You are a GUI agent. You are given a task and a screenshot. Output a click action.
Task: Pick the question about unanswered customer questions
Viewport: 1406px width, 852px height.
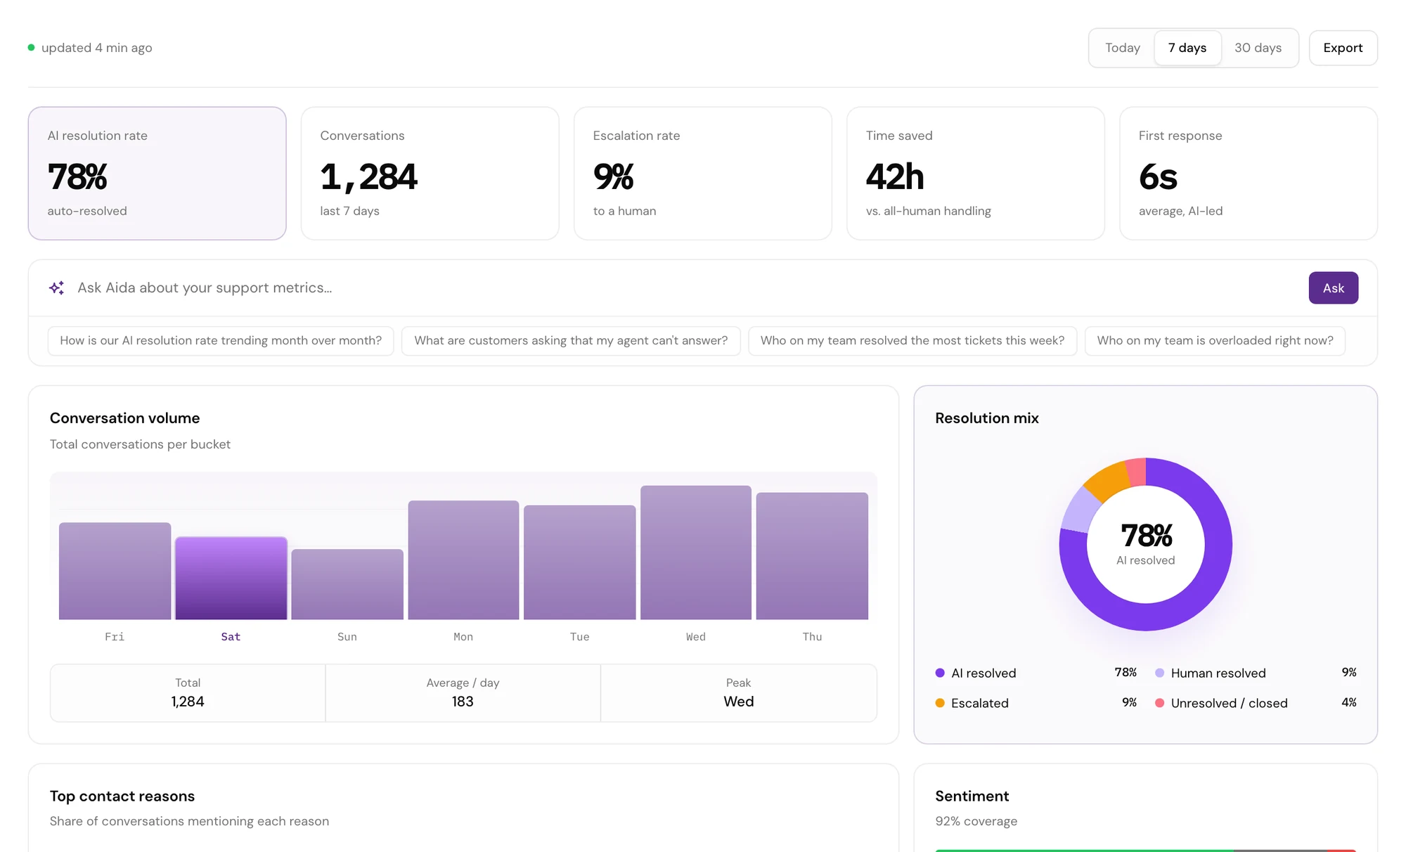point(571,341)
